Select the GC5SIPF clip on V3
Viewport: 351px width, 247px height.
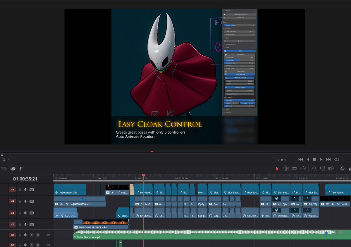click(x=250, y=213)
